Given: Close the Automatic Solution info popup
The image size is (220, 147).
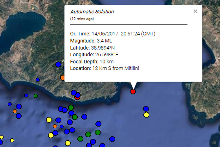Looking at the screenshot, I should click(x=195, y=11).
